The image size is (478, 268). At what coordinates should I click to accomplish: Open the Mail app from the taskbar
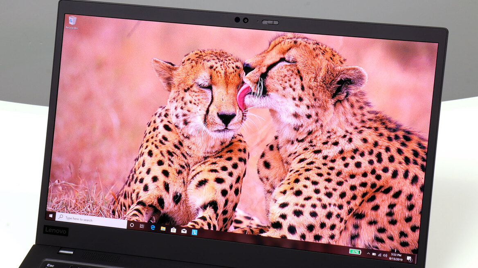pyautogui.click(x=184, y=231)
